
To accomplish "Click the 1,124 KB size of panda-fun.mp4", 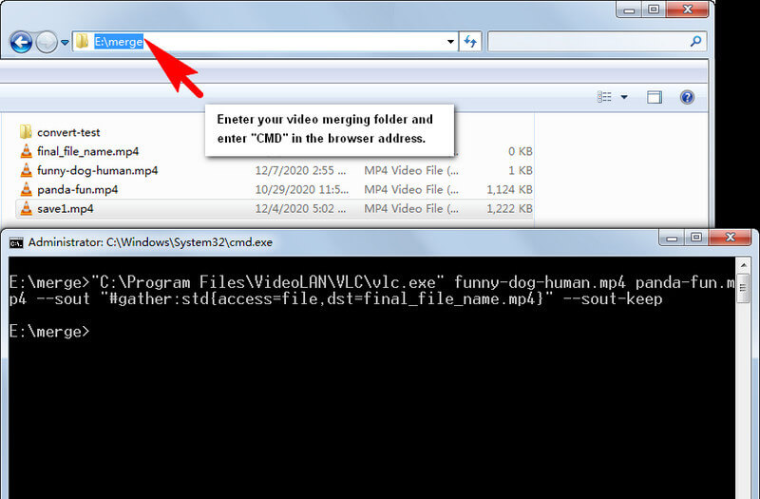I will pos(509,189).
